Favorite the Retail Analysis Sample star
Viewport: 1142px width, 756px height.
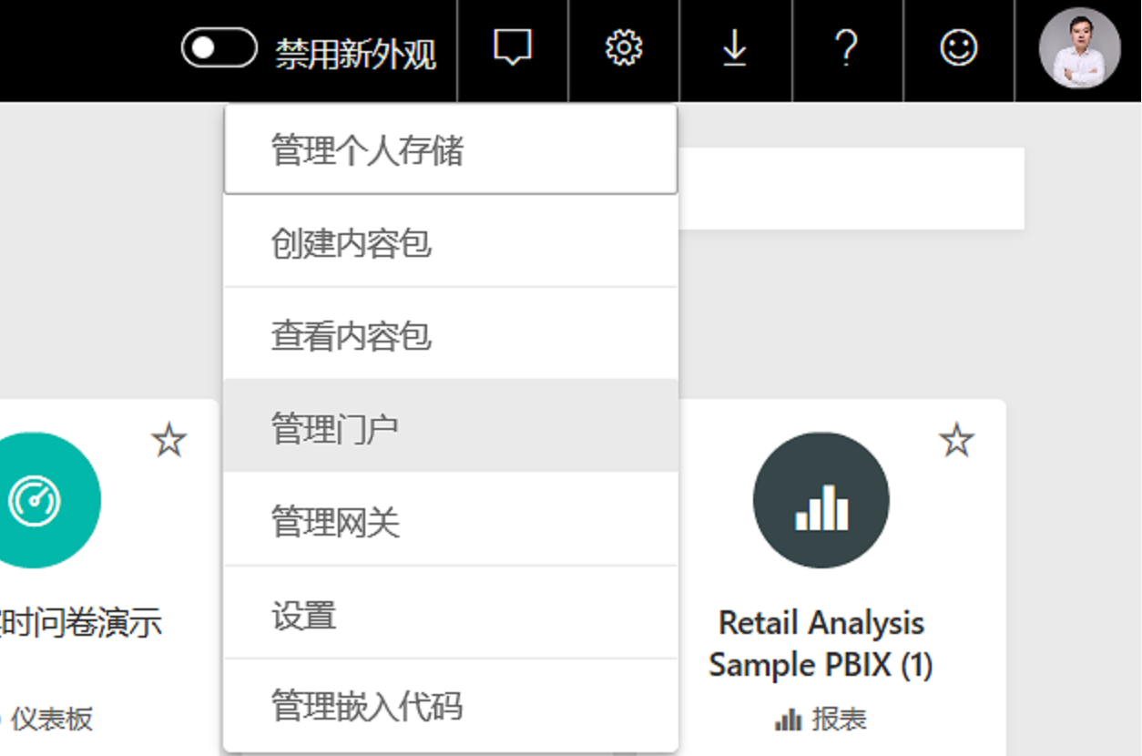pos(956,441)
